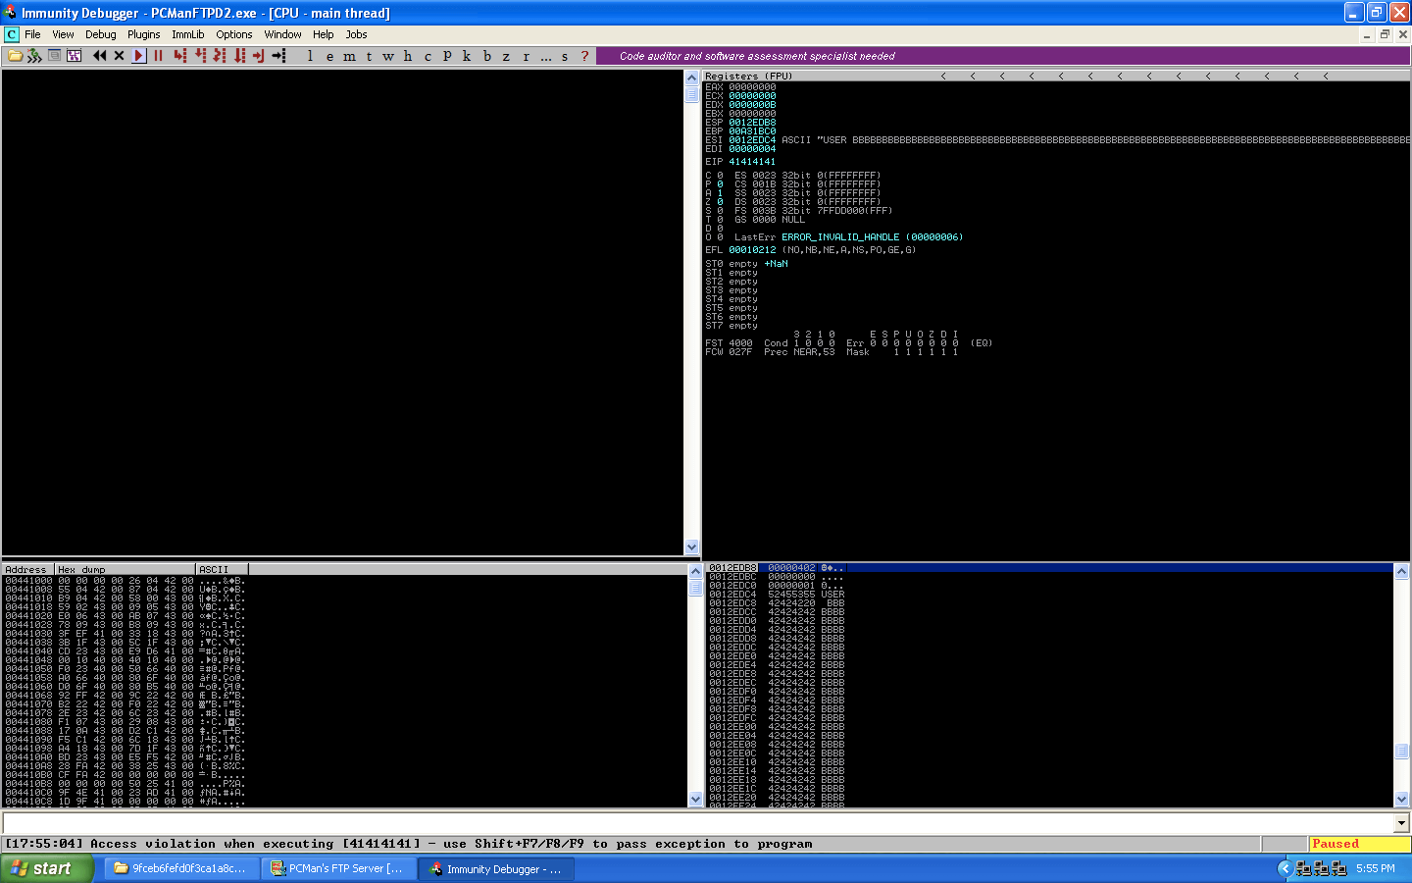Show Run trace via '...' button
Viewport: 1412px width, 883px height.
pos(545,56)
